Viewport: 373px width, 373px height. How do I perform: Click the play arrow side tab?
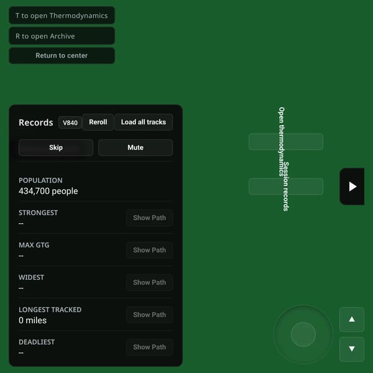tap(352, 186)
